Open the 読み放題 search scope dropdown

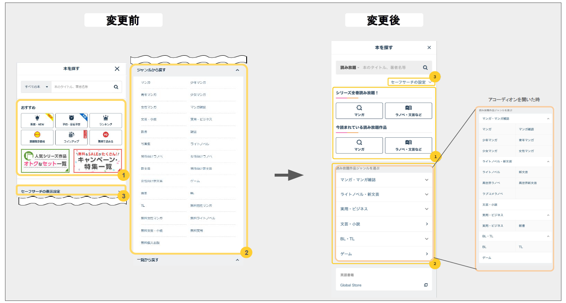[x=350, y=67]
